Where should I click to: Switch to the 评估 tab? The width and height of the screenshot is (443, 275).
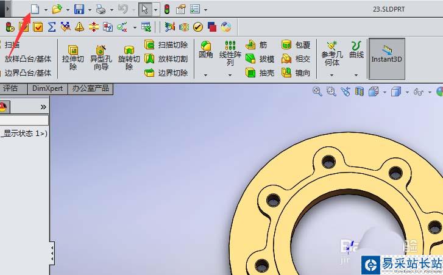[x=12, y=88]
